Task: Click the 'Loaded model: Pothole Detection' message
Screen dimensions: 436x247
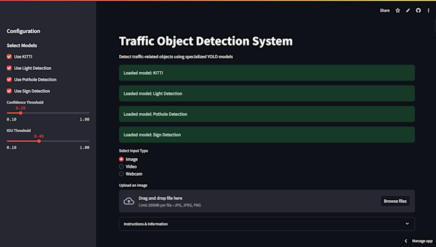Action: tap(267, 114)
